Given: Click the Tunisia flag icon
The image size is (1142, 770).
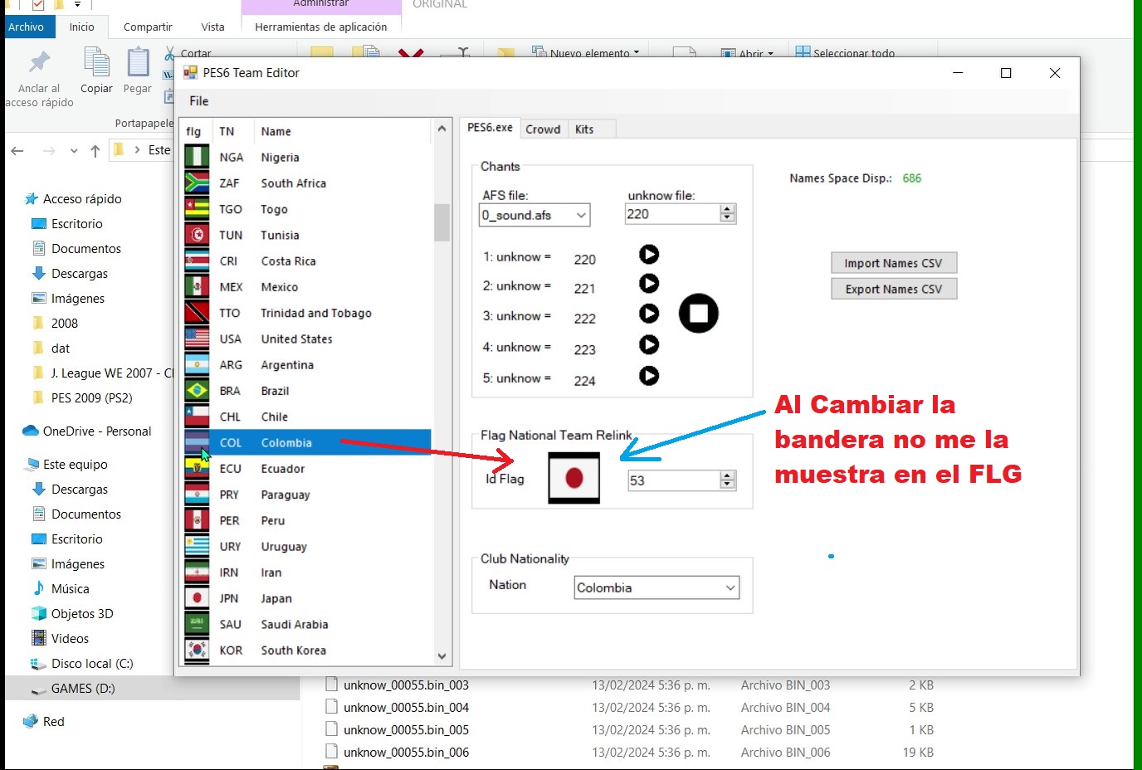Looking at the screenshot, I should coord(197,235).
